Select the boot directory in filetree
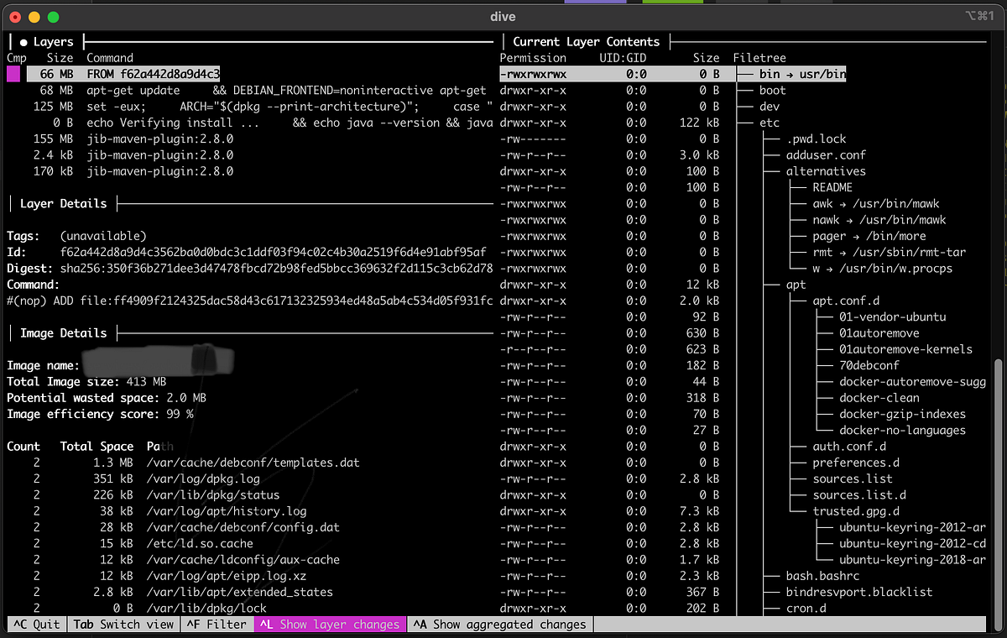The image size is (1007, 638). (x=772, y=90)
